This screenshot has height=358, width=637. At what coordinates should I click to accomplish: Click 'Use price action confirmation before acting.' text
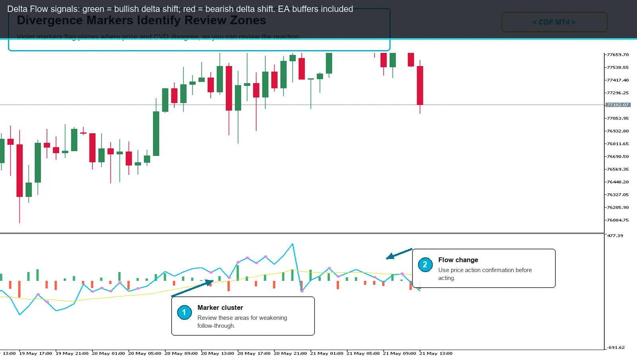click(x=485, y=274)
